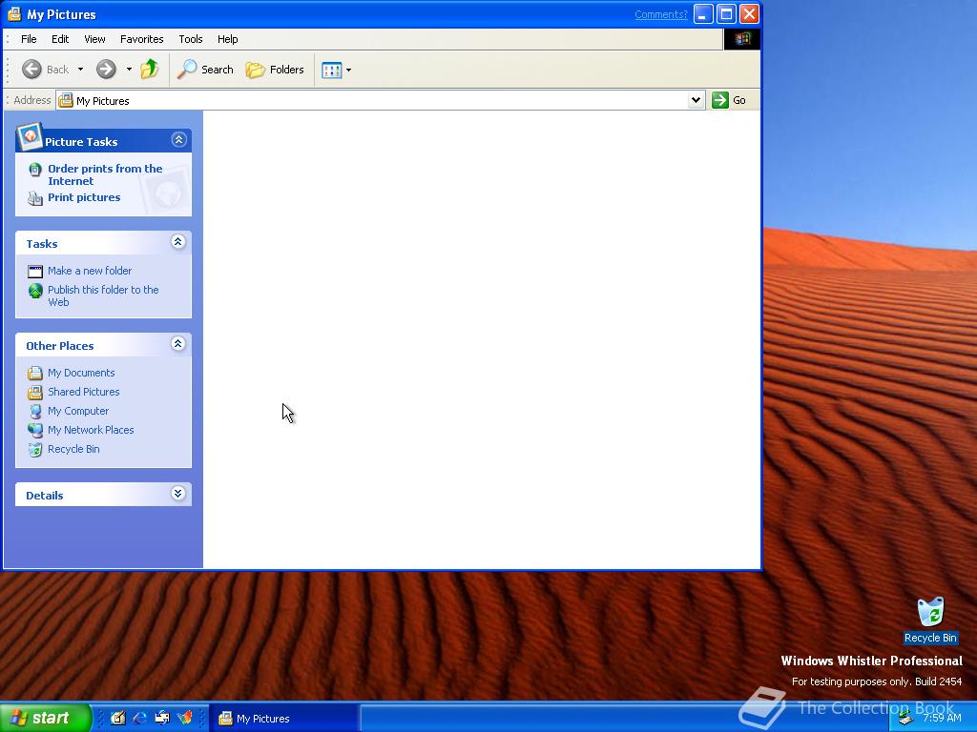The height and width of the screenshot is (732, 977).
Task: Open Recycle Bin link in Other Places
Action: click(x=73, y=449)
